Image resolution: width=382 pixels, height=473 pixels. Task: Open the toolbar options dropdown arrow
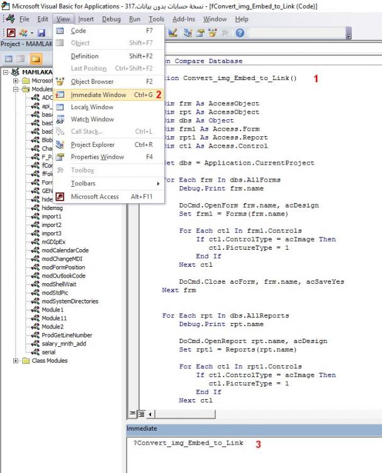click(349, 33)
